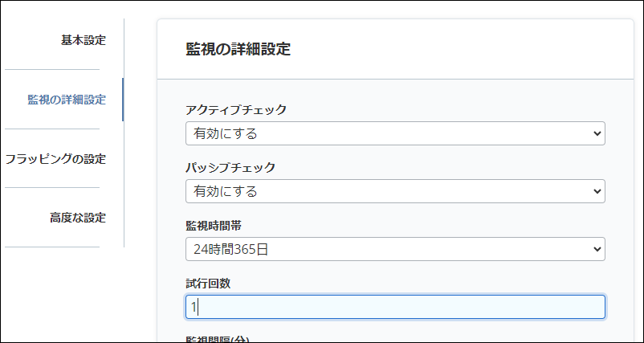Viewport: 644px width, 343px height.
Task: Click the 試行回数 field label
Action: (x=208, y=284)
